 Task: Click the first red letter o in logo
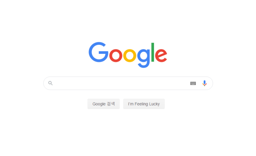tap(116, 55)
